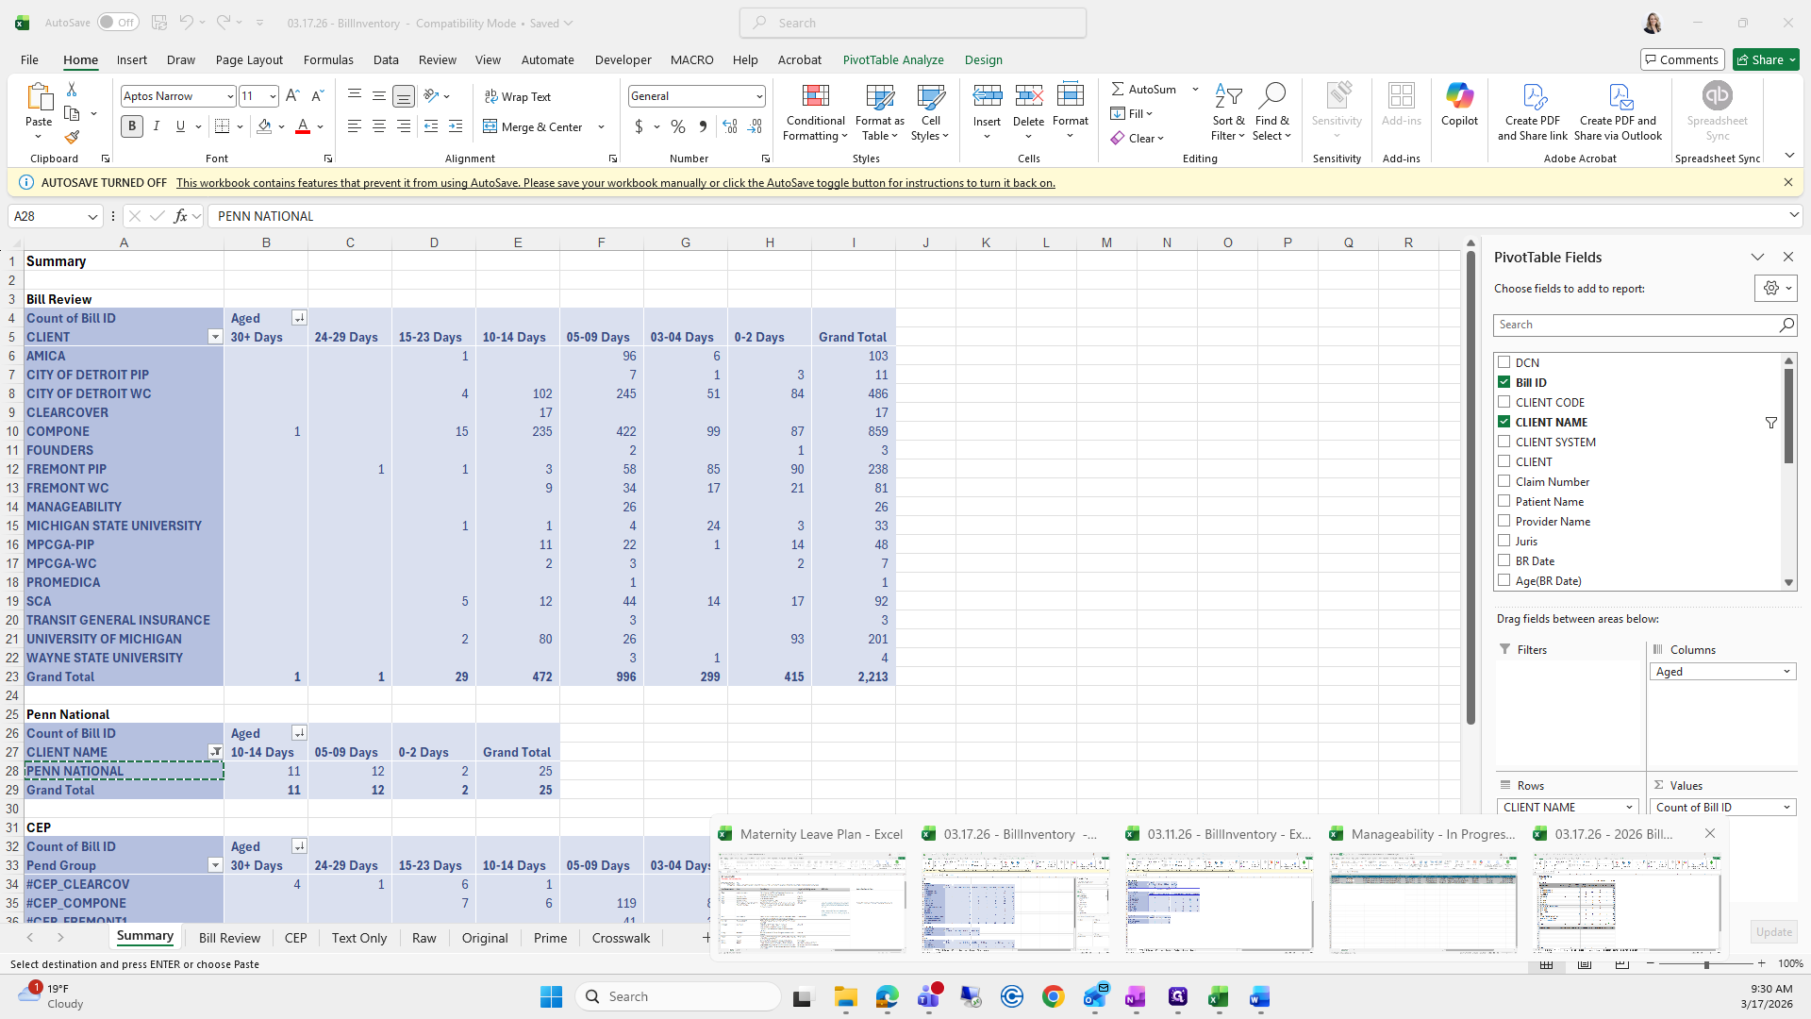The width and height of the screenshot is (1811, 1019).
Task: Uncheck the Bill ID field checkbox
Action: 1504,382
